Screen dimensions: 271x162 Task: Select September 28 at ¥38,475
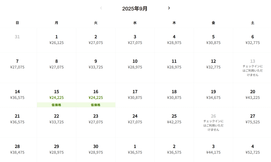click(17, 150)
